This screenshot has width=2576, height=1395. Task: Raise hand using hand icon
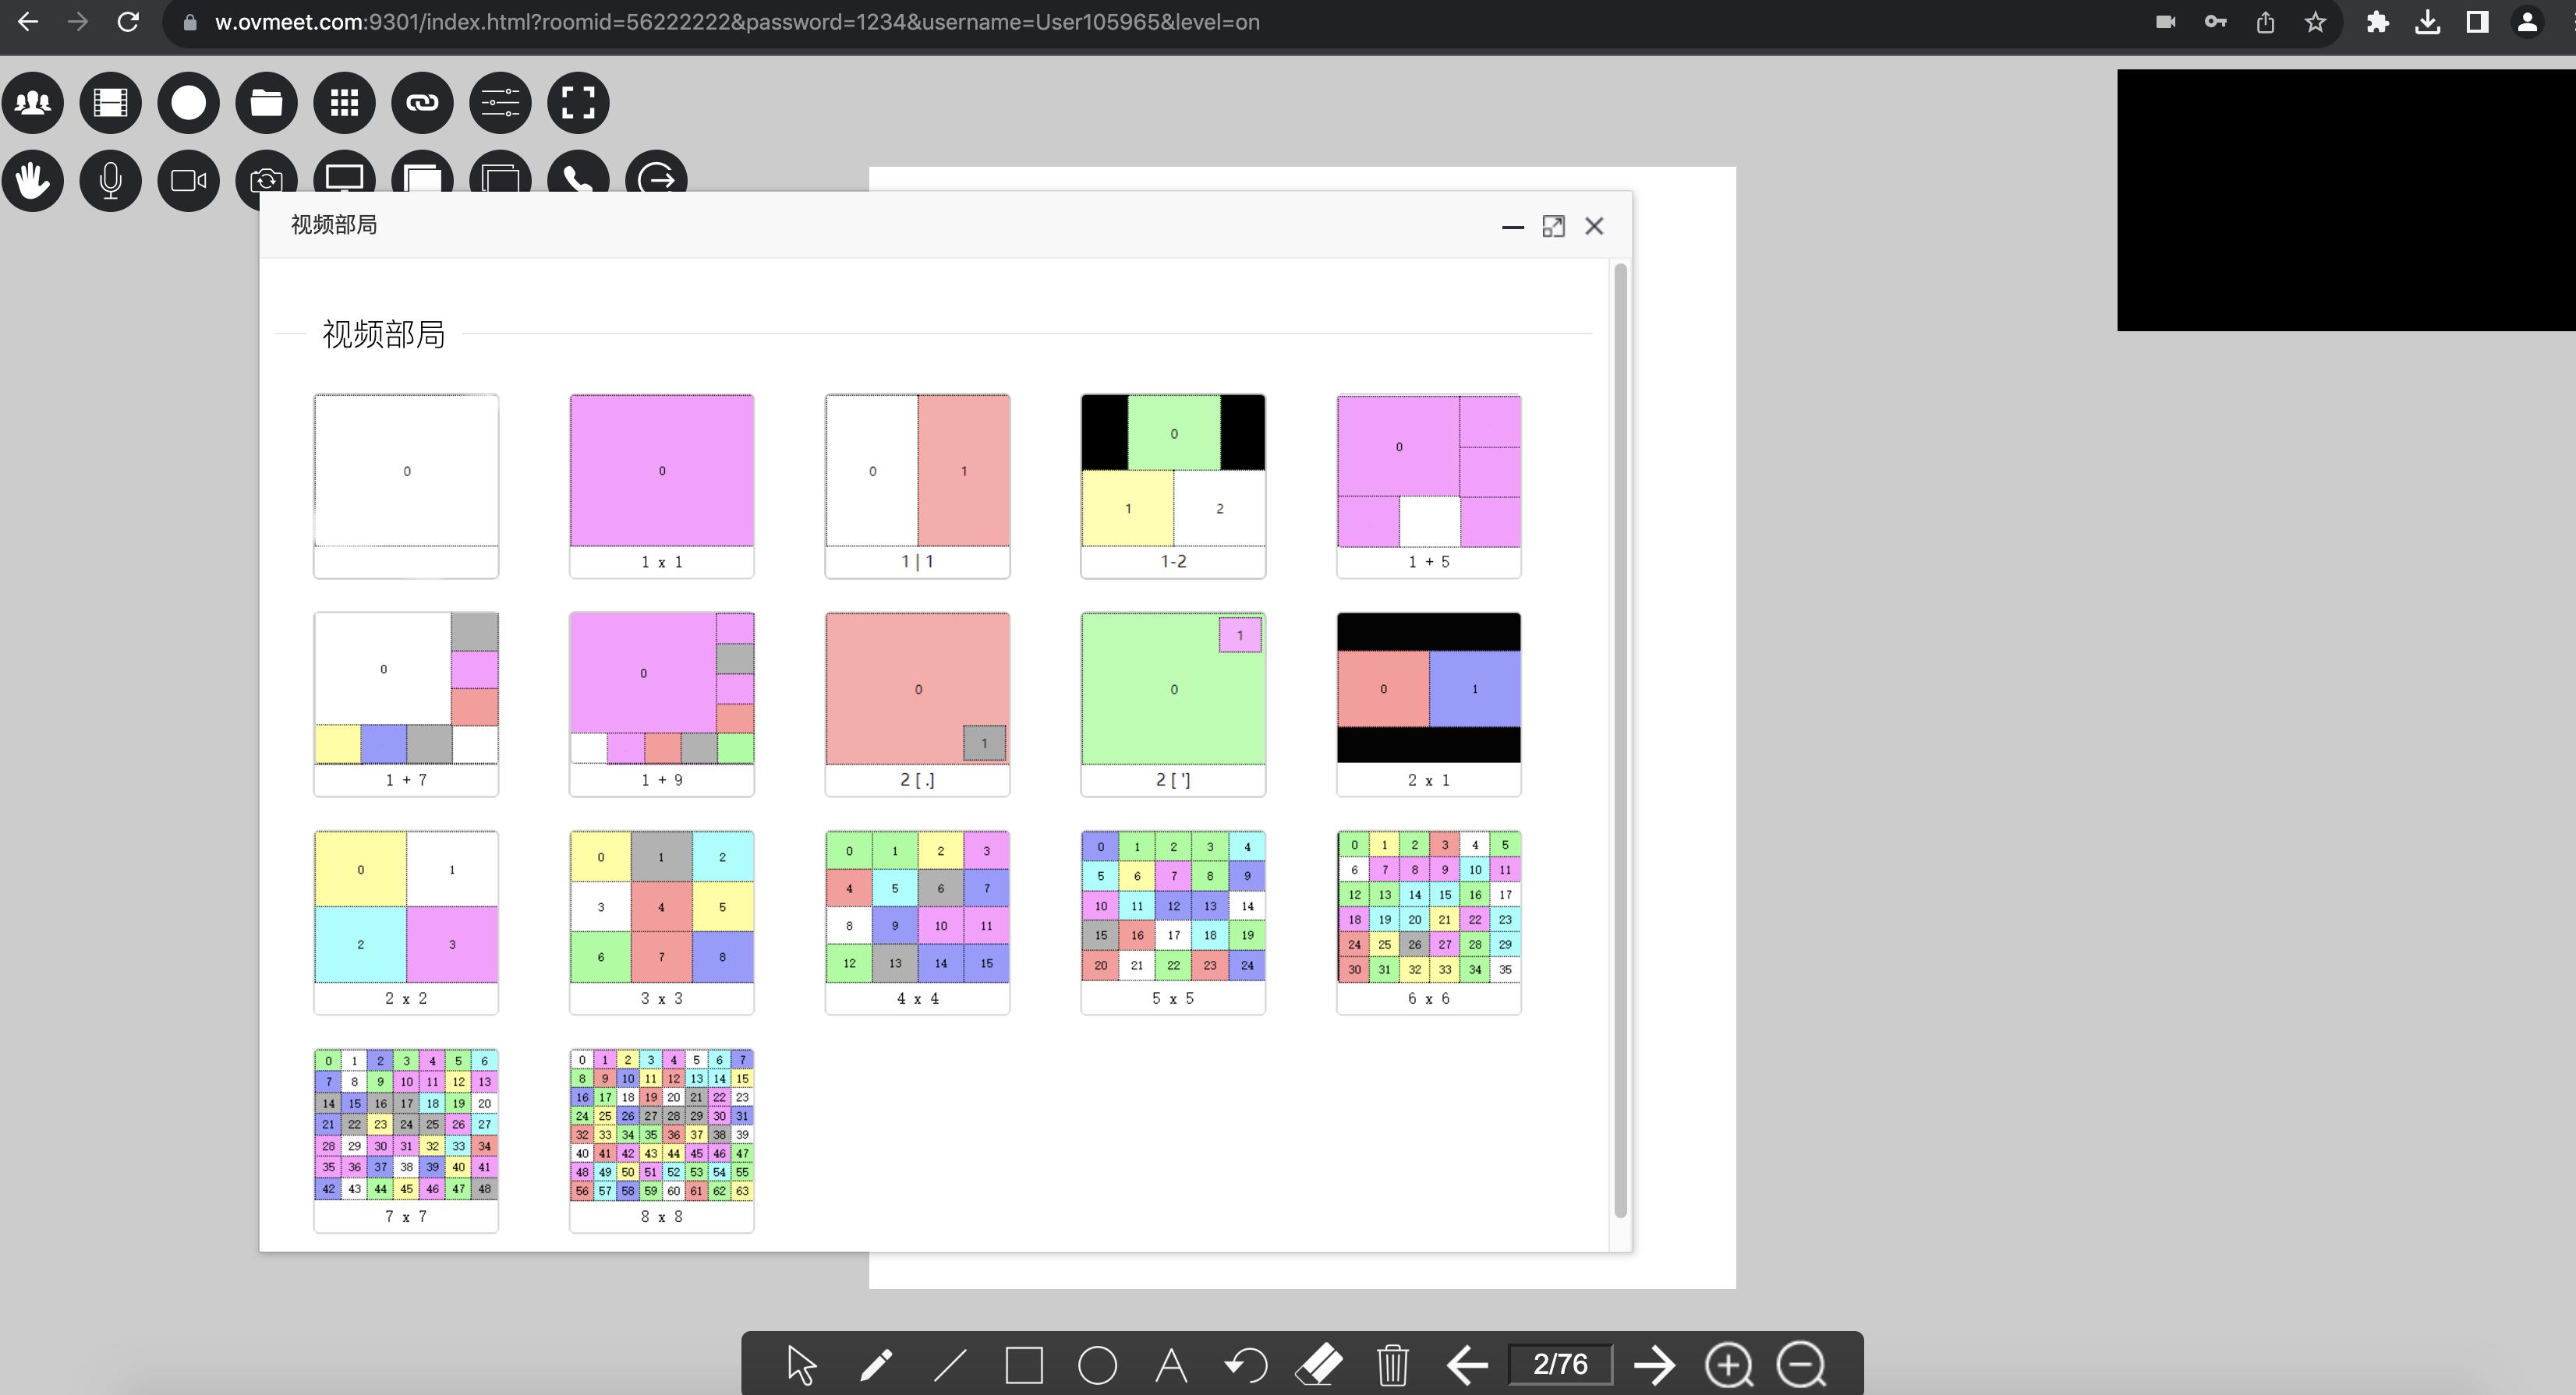pos(33,181)
